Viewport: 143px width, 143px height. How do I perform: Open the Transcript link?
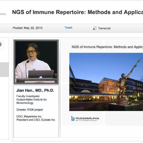[104, 28]
